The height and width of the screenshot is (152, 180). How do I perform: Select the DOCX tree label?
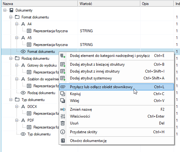[32, 107]
